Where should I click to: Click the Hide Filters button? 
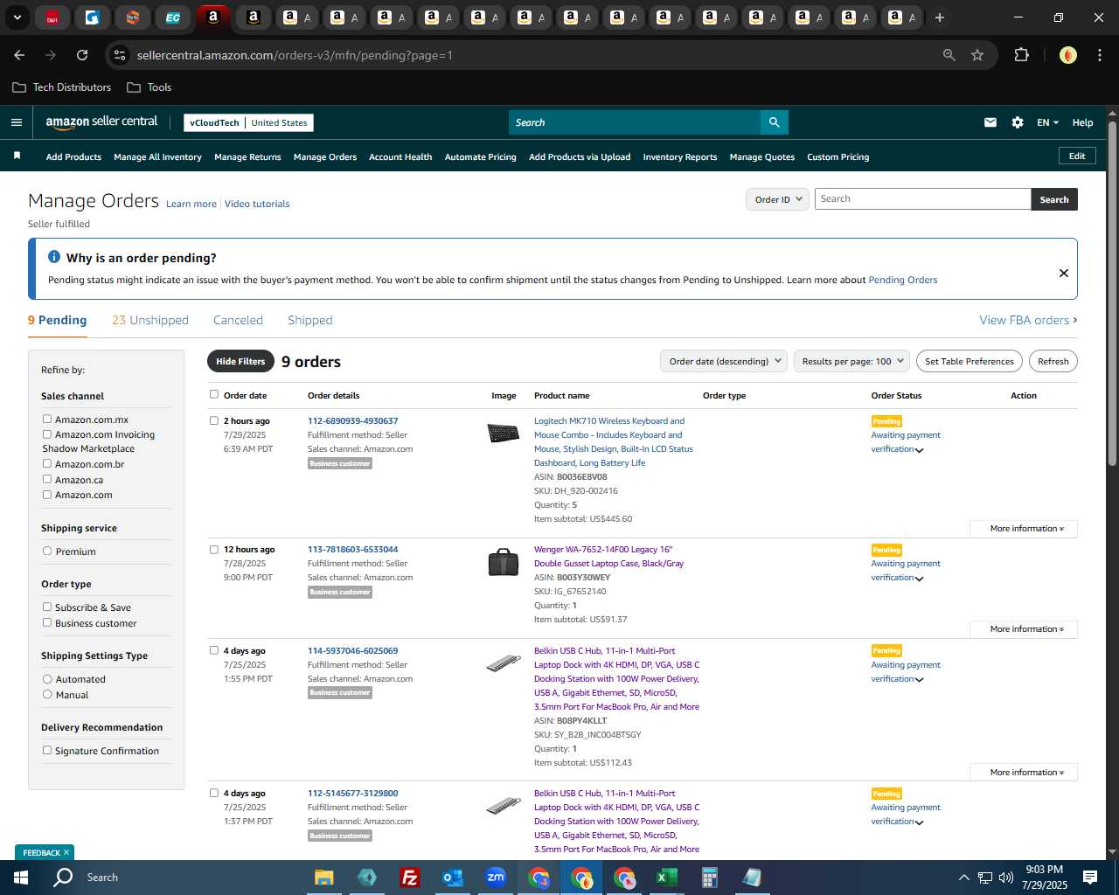(x=240, y=361)
